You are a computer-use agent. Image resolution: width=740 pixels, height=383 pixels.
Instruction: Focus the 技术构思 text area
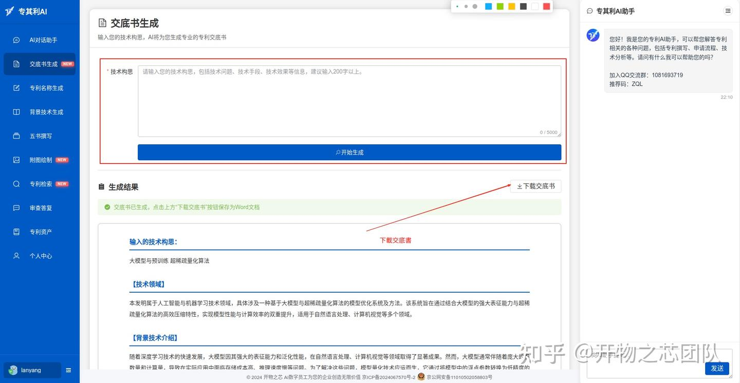coord(349,101)
